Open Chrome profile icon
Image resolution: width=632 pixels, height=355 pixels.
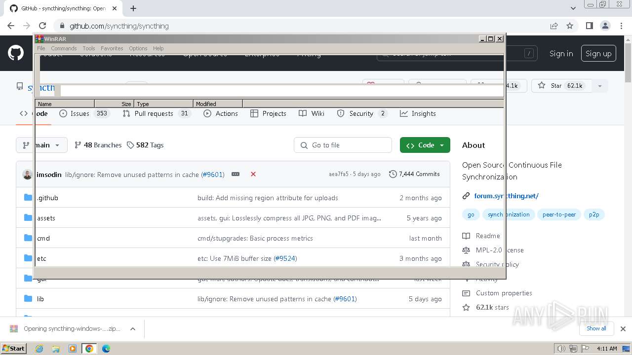605,26
